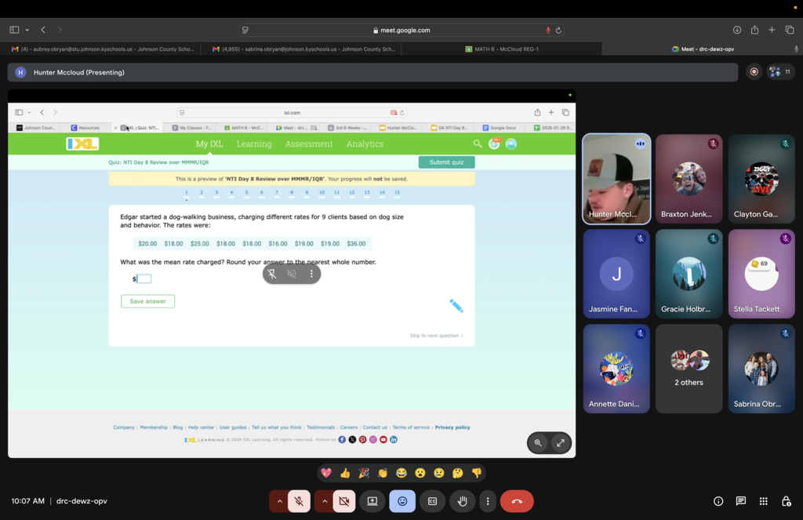Switch to the aubrey.obryan Gmail tab

tap(102, 49)
